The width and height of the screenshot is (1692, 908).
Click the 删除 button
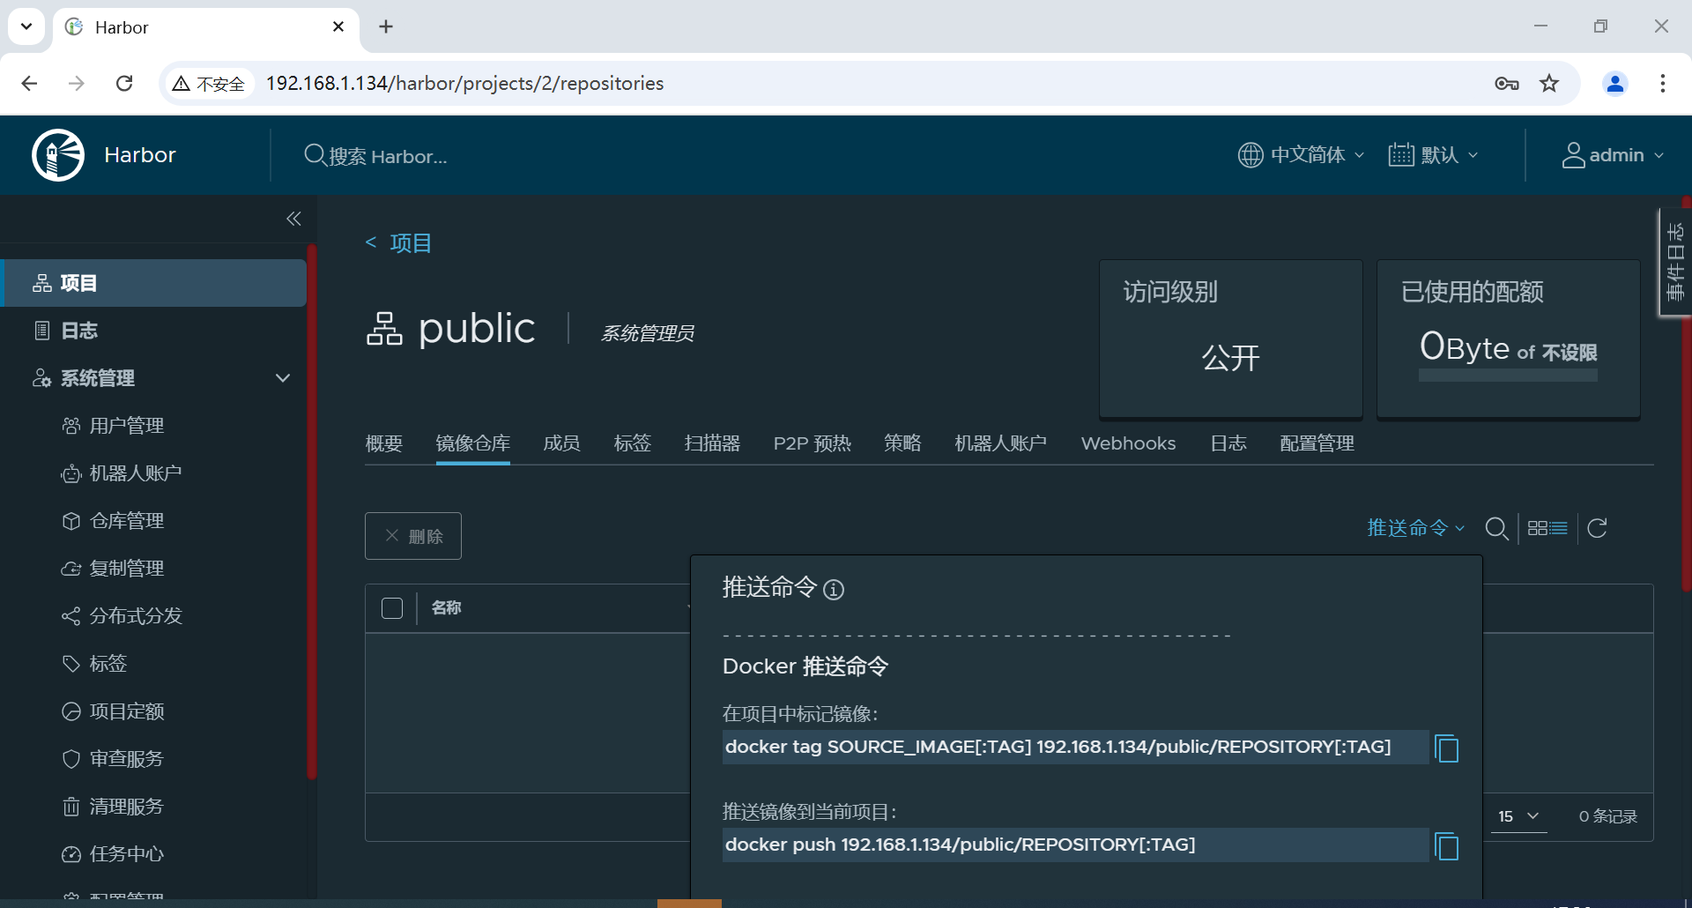pyautogui.click(x=413, y=536)
